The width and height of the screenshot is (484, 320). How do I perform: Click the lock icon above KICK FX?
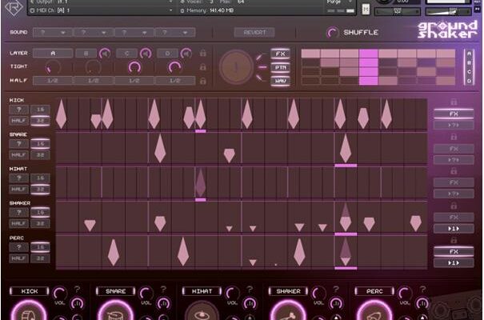[x=453, y=102]
